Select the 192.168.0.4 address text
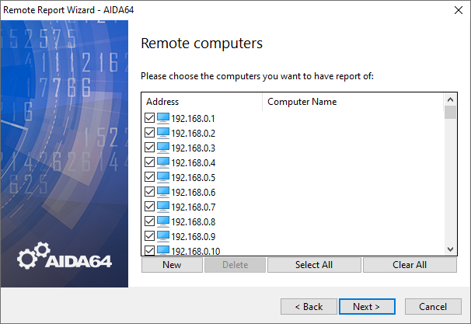Image resolution: width=471 pixels, height=324 pixels. click(x=194, y=162)
